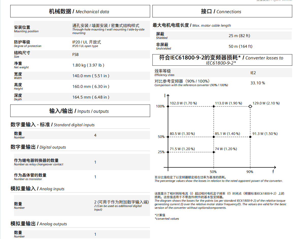The height and width of the screenshot is (239, 302).
Task: Click the chart value "85.1 W (1.40 %)"
Action: pos(227,134)
